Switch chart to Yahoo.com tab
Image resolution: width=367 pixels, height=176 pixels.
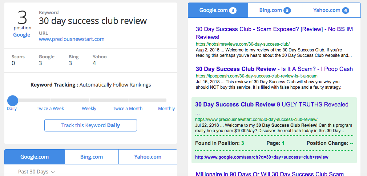(148, 157)
